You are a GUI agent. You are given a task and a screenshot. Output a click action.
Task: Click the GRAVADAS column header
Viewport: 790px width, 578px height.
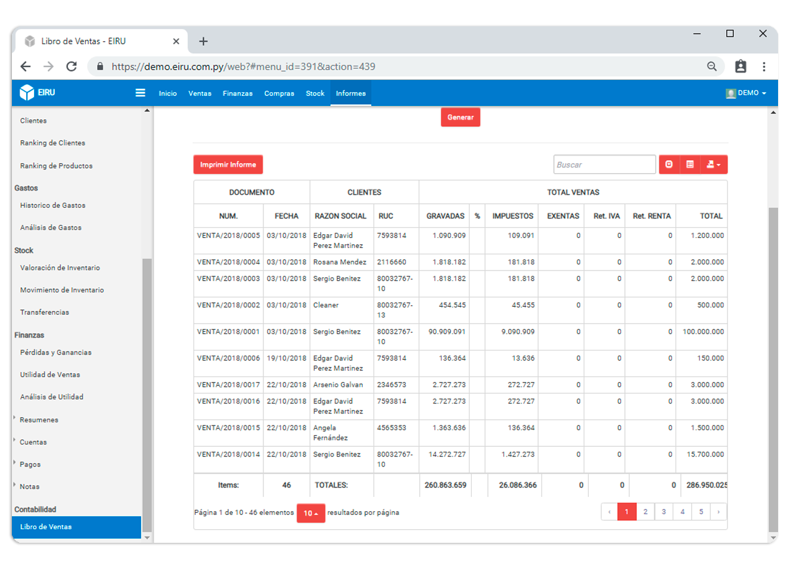coord(445,216)
